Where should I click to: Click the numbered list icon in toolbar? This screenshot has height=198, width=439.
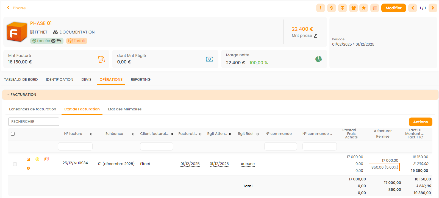pyautogui.click(x=374, y=8)
